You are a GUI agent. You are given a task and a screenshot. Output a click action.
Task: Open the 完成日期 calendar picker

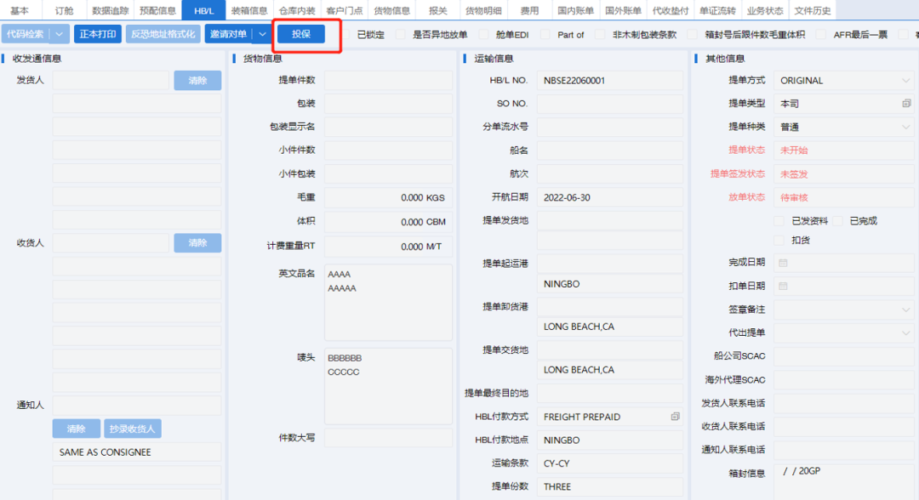783,263
